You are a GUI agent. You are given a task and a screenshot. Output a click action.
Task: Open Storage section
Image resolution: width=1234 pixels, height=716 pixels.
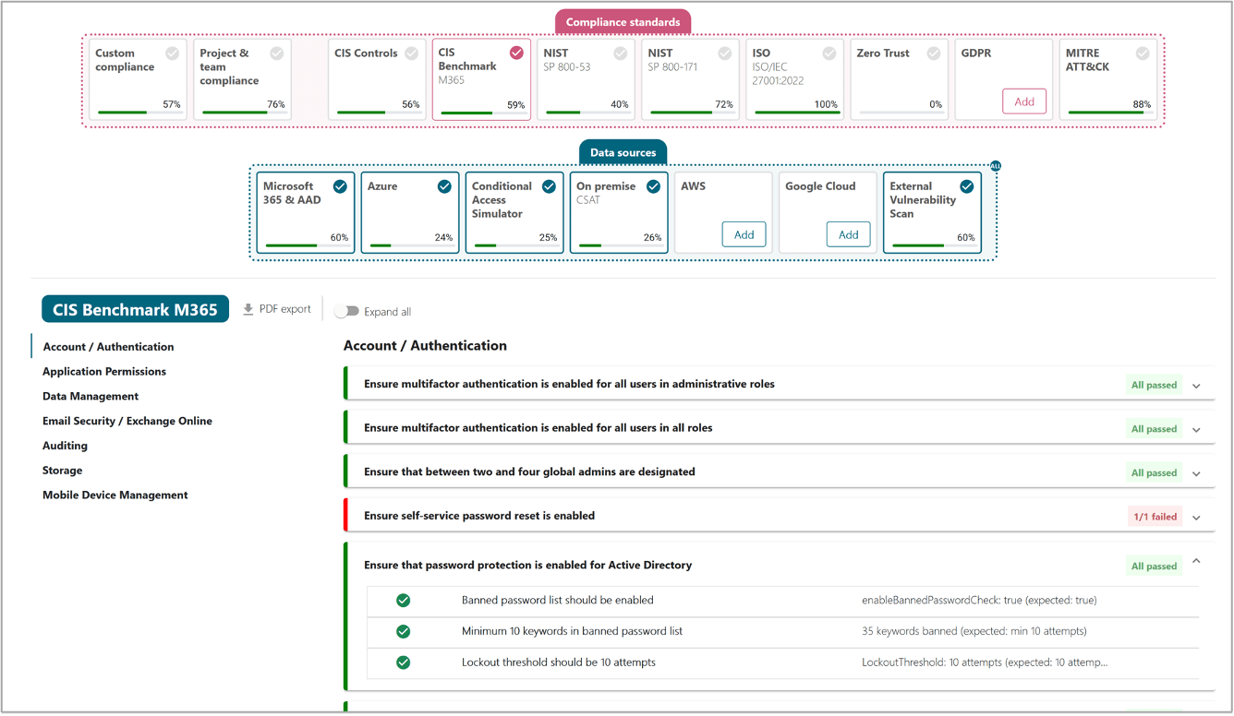pyautogui.click(x=62, y=471)
